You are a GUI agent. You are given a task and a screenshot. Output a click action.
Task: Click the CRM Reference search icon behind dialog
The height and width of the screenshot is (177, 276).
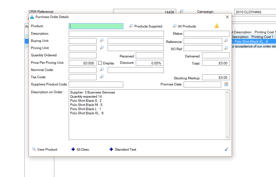click(181, 11)
